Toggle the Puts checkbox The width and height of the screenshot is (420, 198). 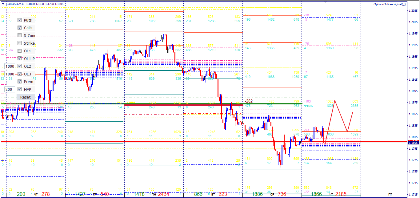click(x=20, y=20)
